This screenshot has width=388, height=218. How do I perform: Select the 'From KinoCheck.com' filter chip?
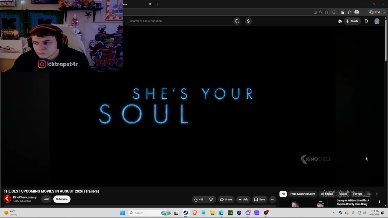pyautogui.click(x=303, y=194)
